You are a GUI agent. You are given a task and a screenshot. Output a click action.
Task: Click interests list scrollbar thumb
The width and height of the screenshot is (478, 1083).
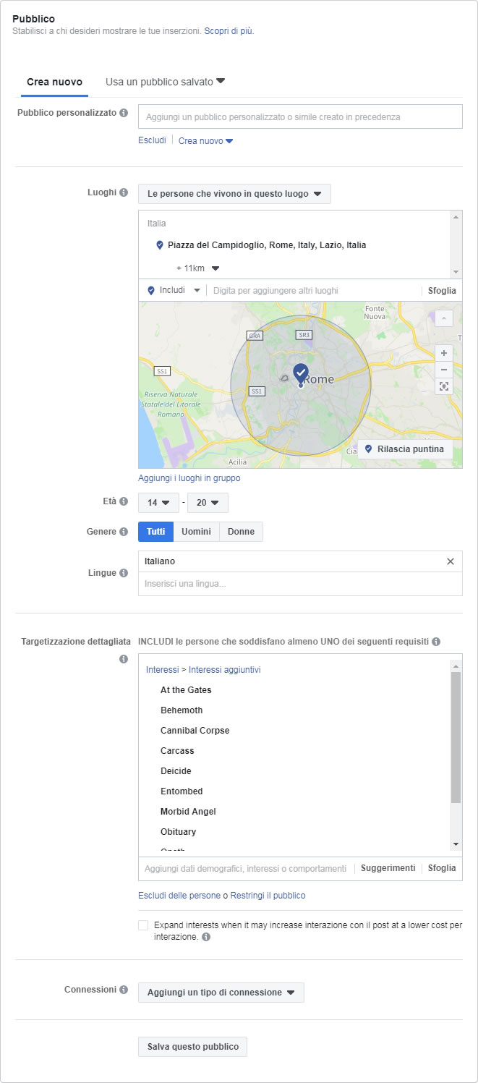[456, 737]
